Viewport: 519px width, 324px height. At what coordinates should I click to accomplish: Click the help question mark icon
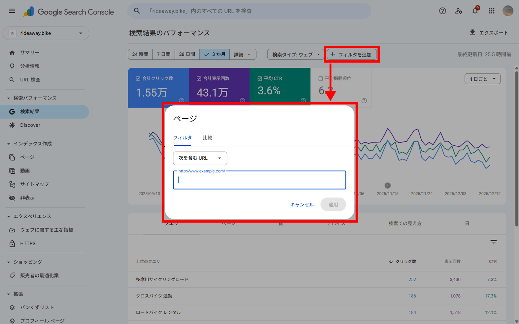(442, 11)
